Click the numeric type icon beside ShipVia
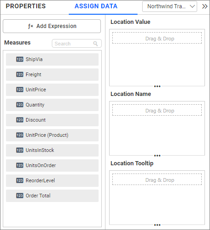Image resolution: width=210 pixels, height=230 pixels. pos(20,59)
